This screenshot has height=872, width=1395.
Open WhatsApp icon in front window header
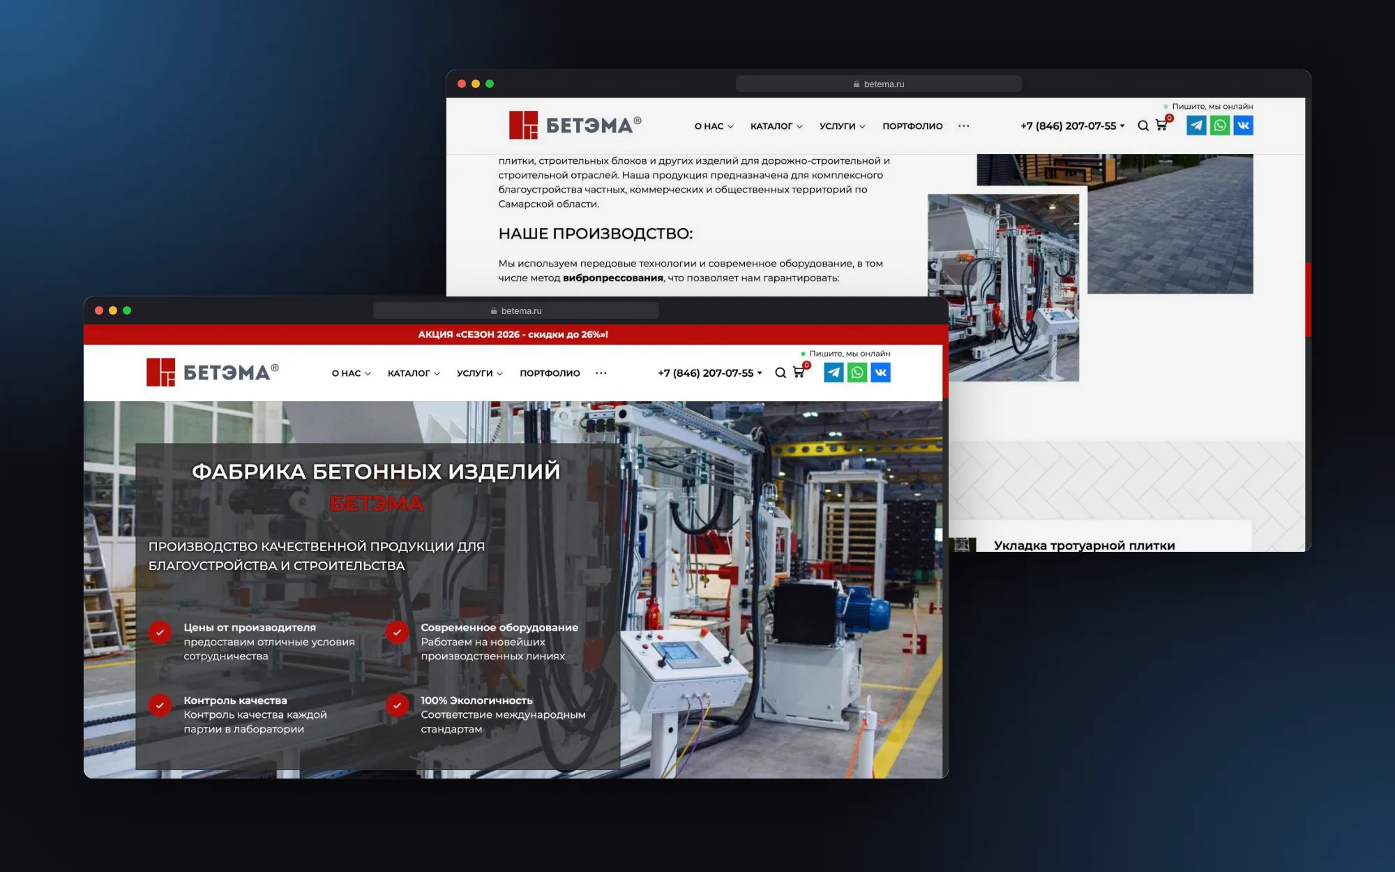(857, 373)
